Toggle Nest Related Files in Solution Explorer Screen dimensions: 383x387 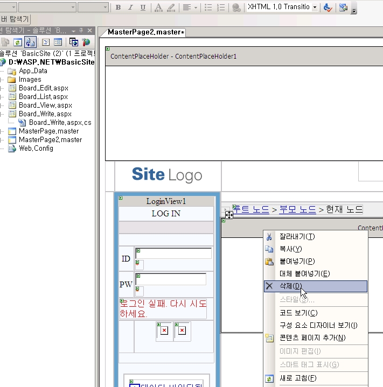point(30,42)
